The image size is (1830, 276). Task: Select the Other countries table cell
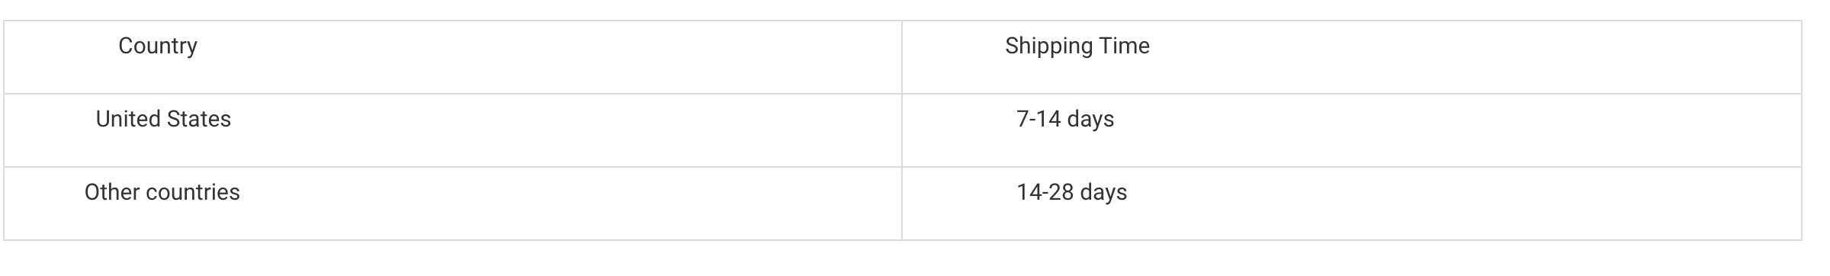pos(453,204)
